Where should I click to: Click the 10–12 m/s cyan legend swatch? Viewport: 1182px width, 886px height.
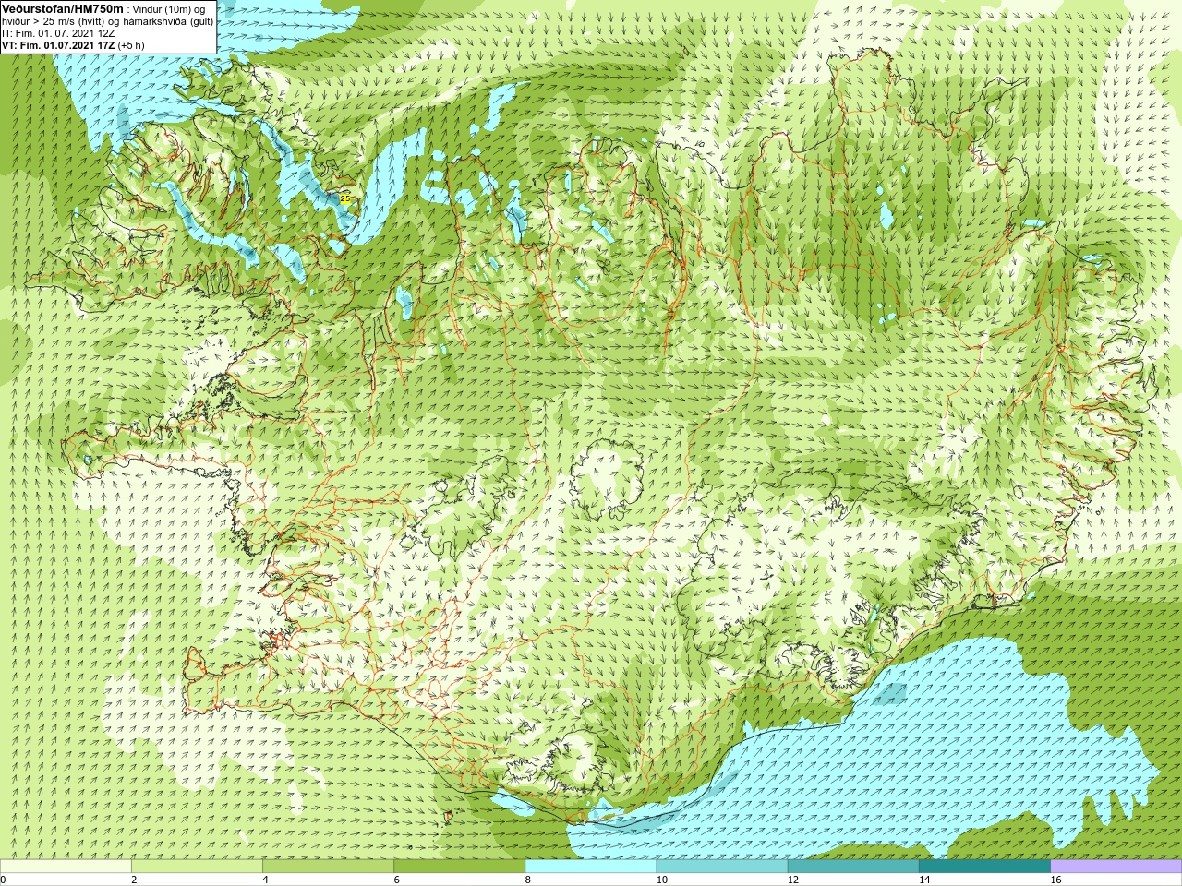(x=722, y=867)
